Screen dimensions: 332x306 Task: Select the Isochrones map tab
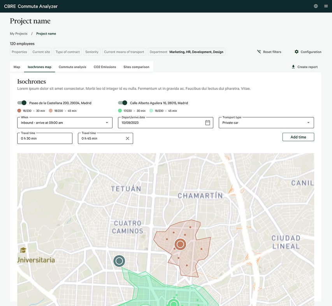[x=40, y=67]
